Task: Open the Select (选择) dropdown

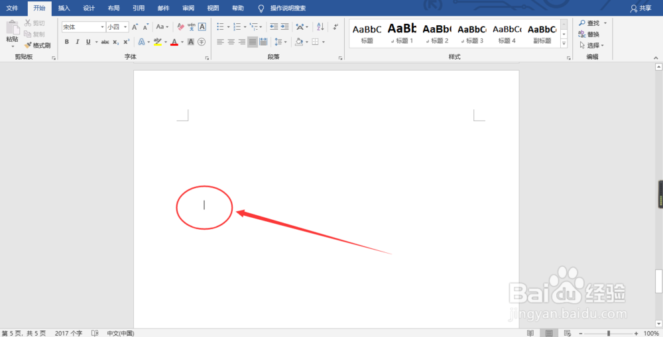Action: pyautogui.click(x=591, y=45)
